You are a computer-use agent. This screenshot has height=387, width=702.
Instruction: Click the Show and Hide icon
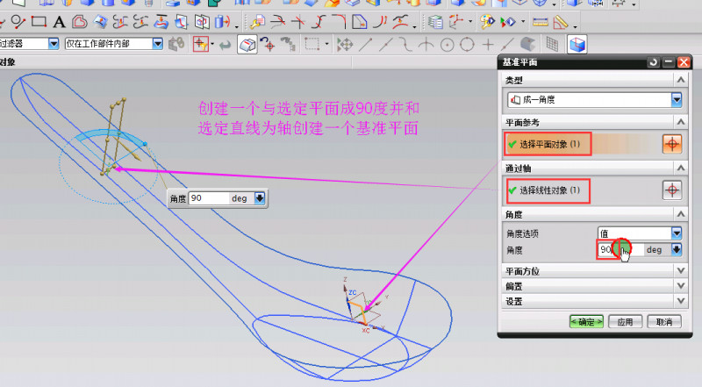pos(508,21)
